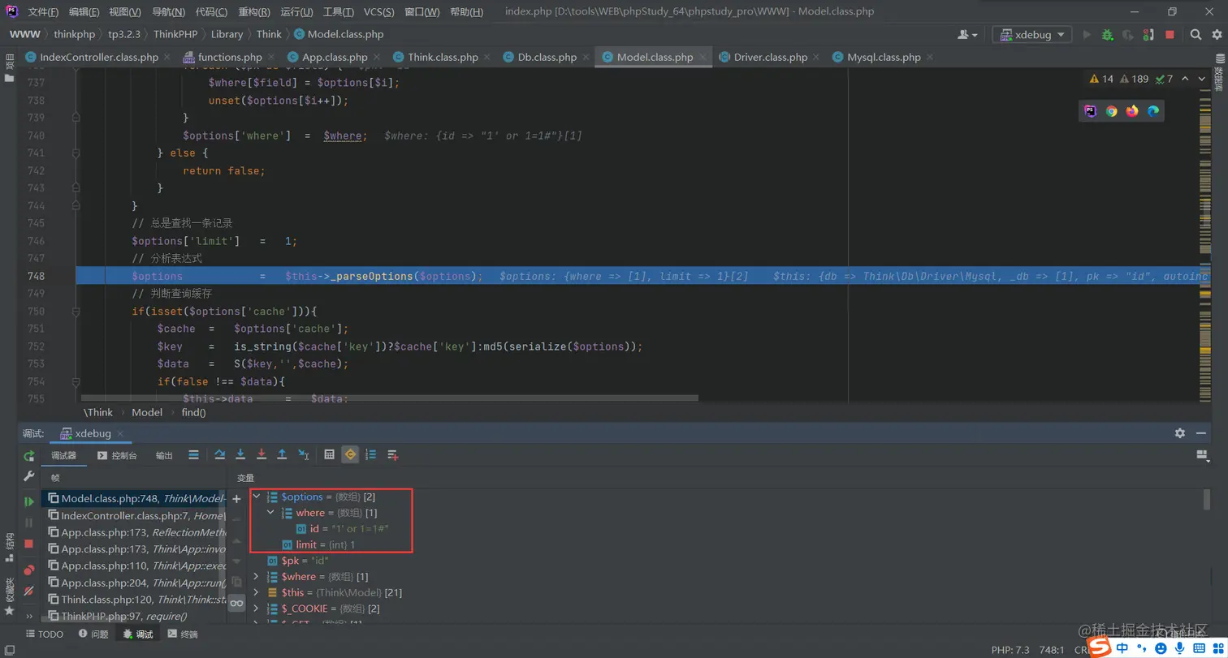View all breakpoints
1228x658 pixels.
point(29,570)
